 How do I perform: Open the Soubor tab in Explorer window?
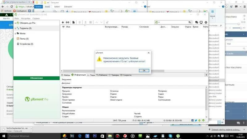38,7
